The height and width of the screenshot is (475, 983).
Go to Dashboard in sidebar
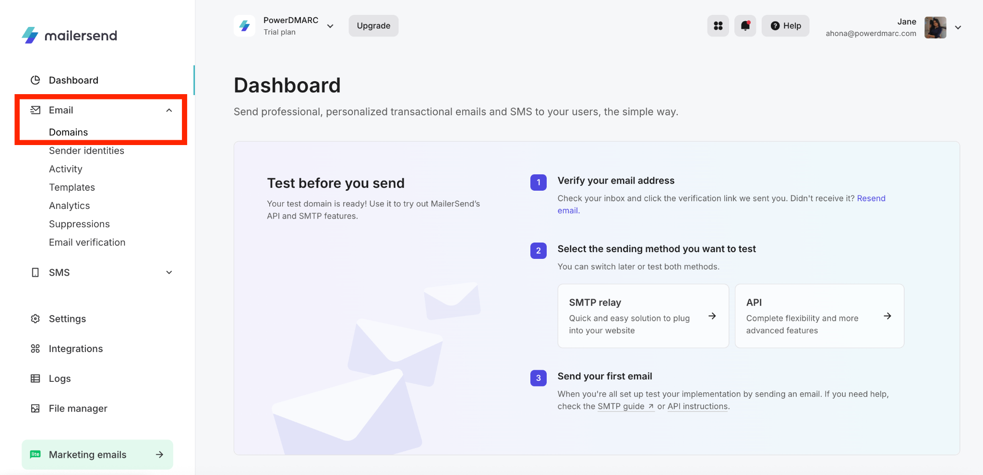coord(73,80)
